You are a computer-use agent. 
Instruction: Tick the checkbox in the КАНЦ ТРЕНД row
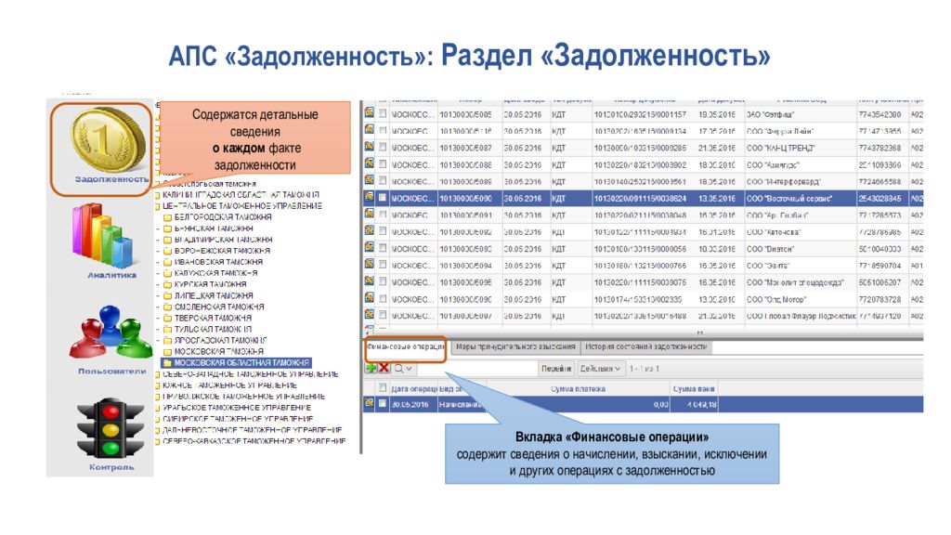point(383,147)
